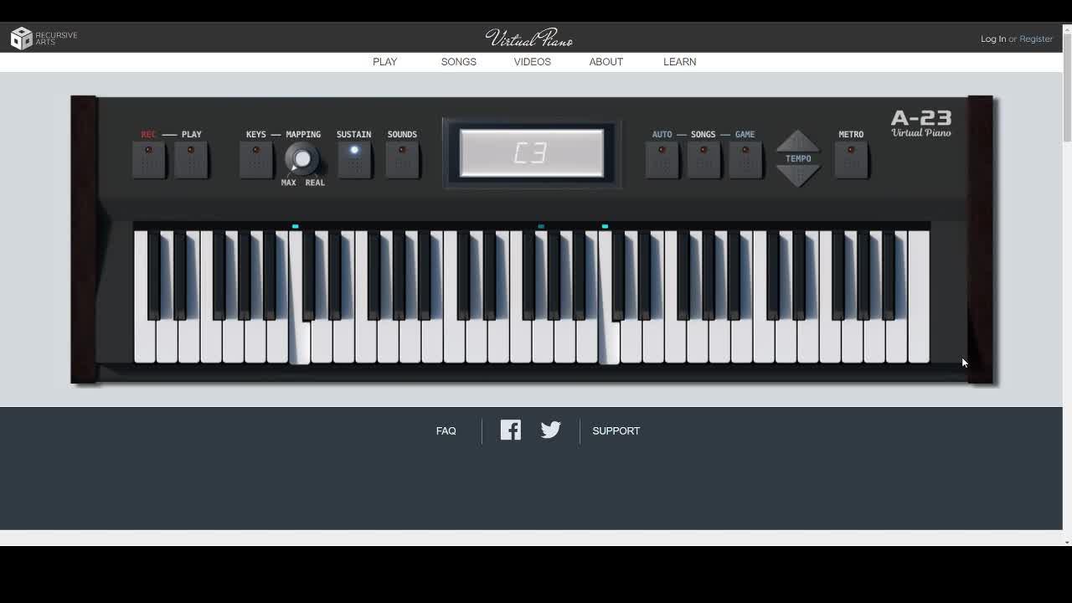The width and height of the screenshot is (1072, 603).
Task: Open the SONGS button on the piano
Action: click(703, 159)
